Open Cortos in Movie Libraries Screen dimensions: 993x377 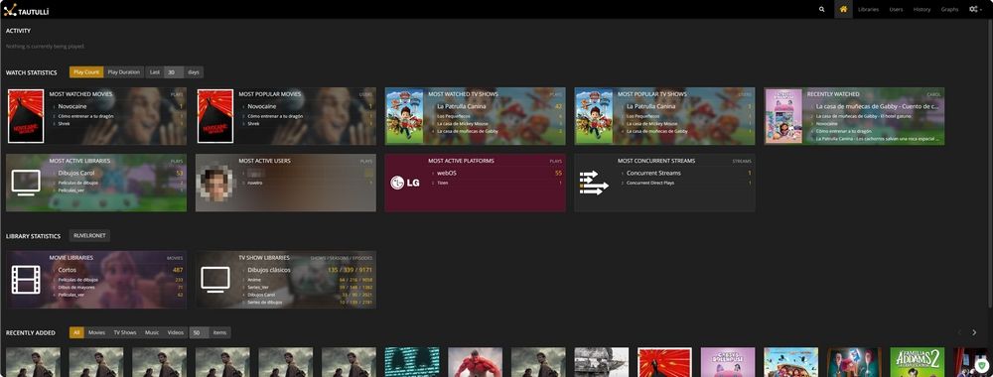coord(68,270)
